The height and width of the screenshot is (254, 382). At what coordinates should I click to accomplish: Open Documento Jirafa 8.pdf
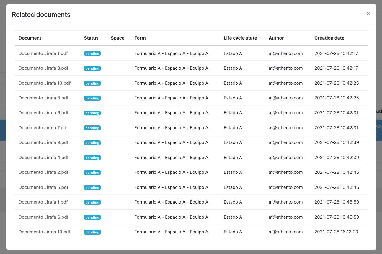43,98
